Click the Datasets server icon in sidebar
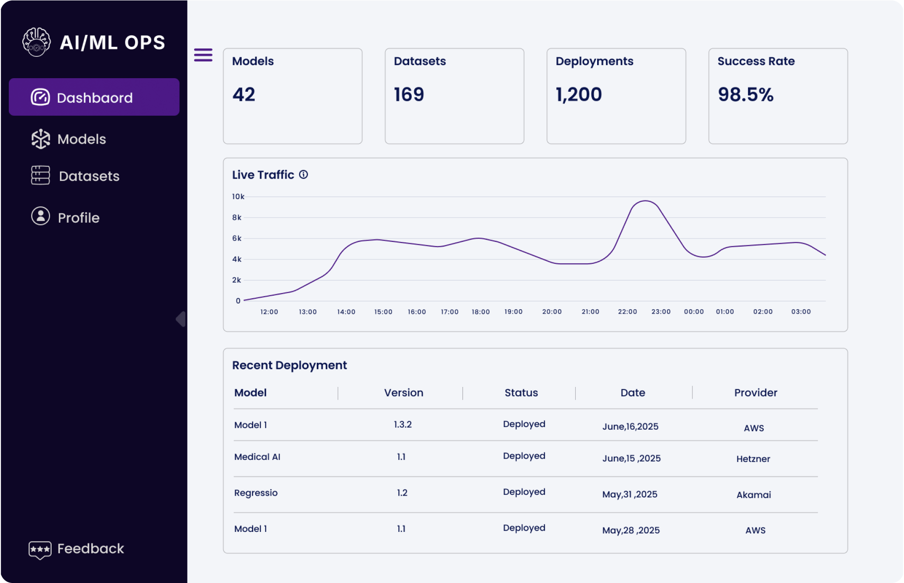Viewport: 904px width, 583px height. [41, 176]
